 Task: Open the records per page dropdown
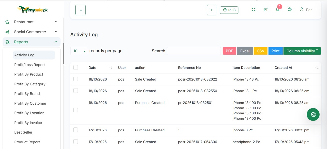[79, 51]
